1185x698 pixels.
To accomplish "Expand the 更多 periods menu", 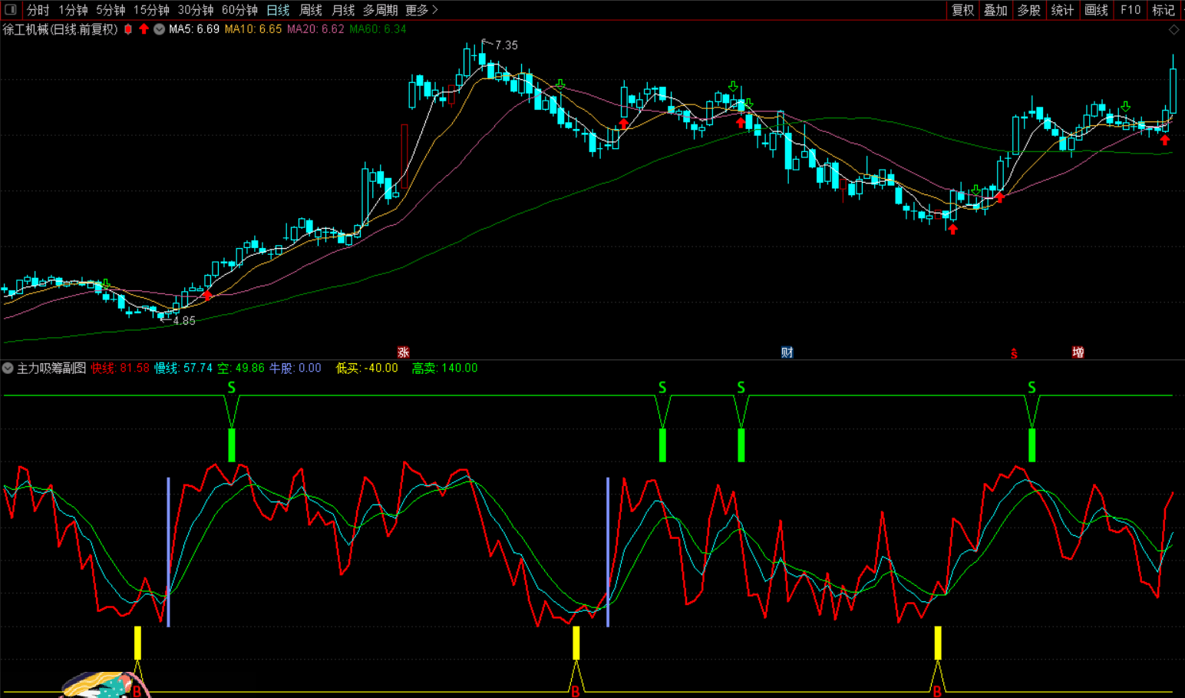I will pos(421,10).
